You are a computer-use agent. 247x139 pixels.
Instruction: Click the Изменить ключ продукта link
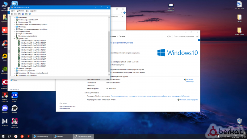point(188,100)
